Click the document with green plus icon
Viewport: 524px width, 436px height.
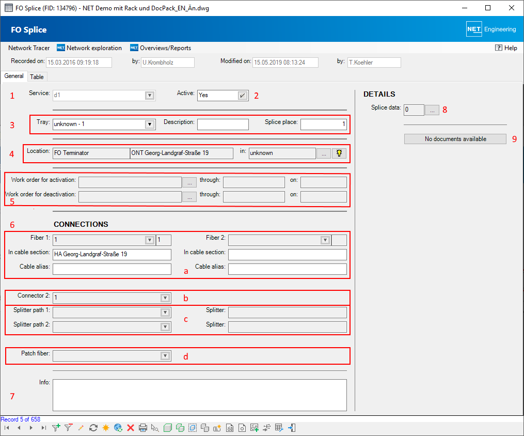(x=255, y=428)
